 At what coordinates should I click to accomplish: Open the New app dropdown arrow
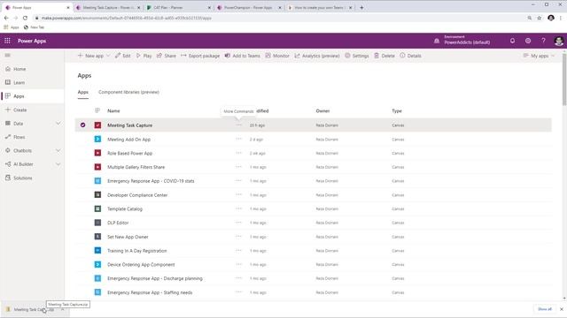click(x=108, y=56)
